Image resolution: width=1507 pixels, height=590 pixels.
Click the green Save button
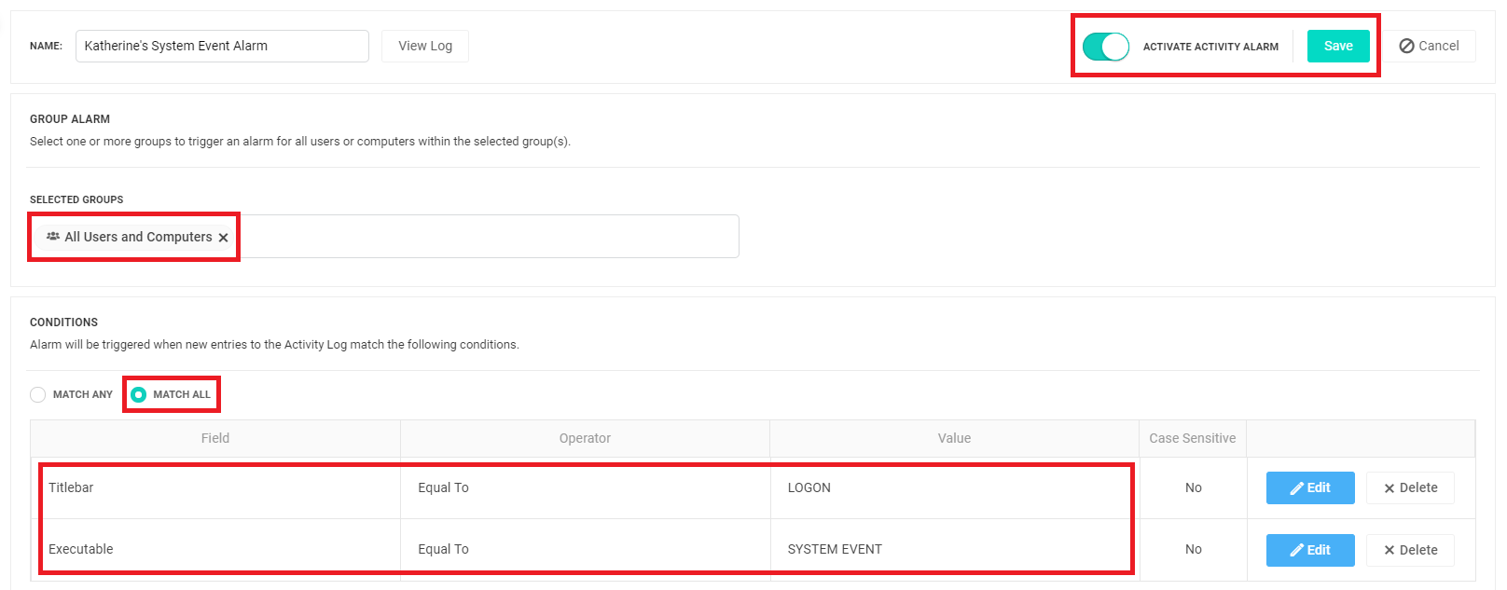[1337, 47]
